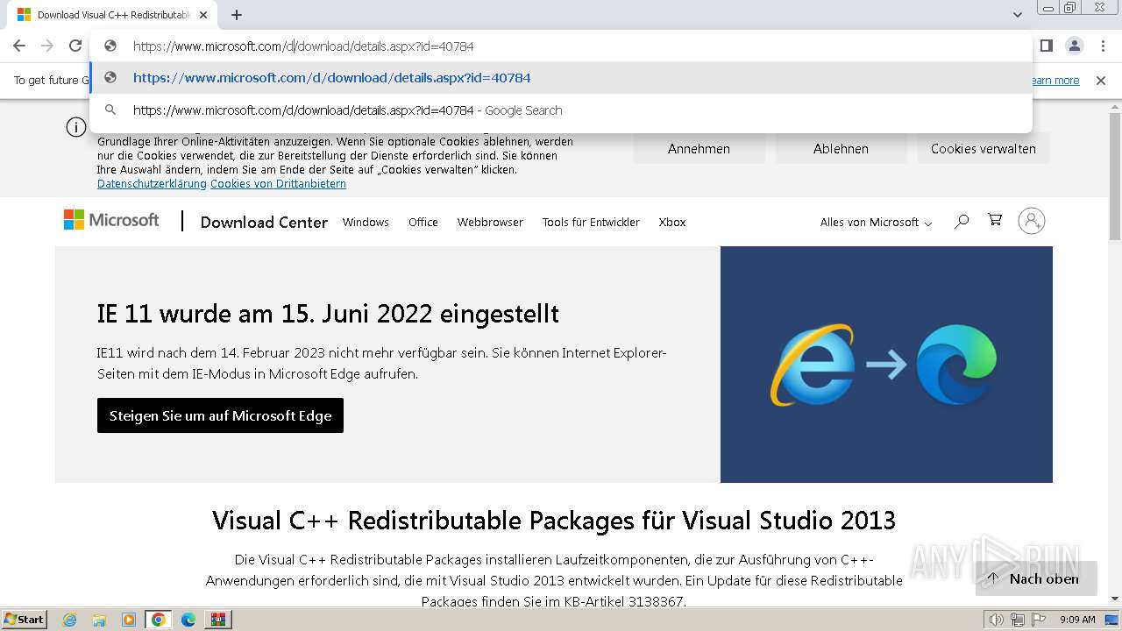Select the Google Search suggestion row
The image size is (1122, 631).
(x=561, y=110)
